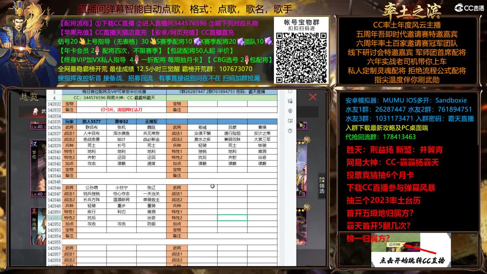Screen dimensions: 487x274
Task: Click the red 打弓兵,流氓网红法刀 note cell
Action: coord(121,110)
